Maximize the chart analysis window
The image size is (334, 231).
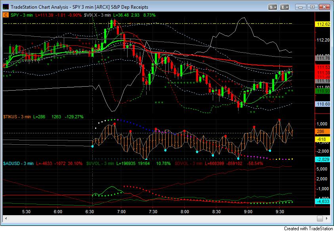tap(313, 7)
